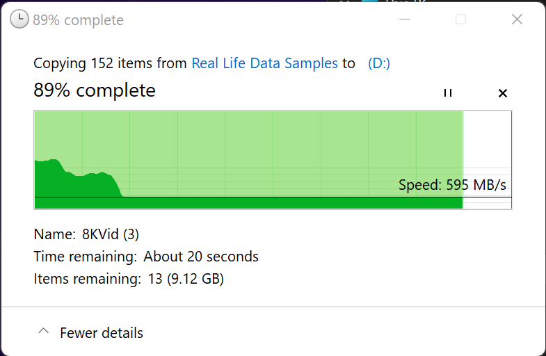Click the clock icon in the title bar
The height and width of the screenshot is (356, 546).
point(19,19)
